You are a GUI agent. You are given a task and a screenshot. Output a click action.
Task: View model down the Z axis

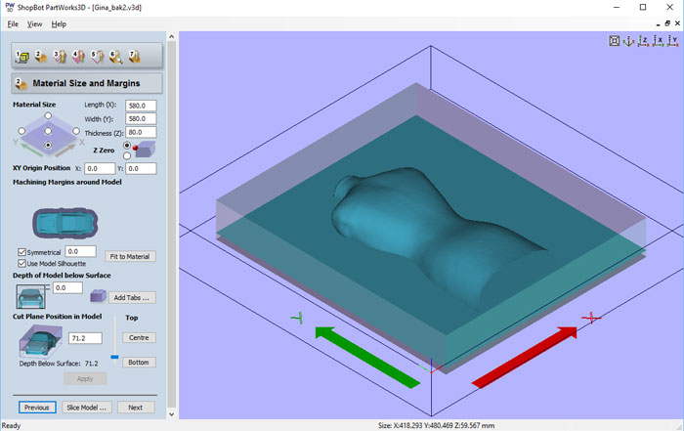643,41
